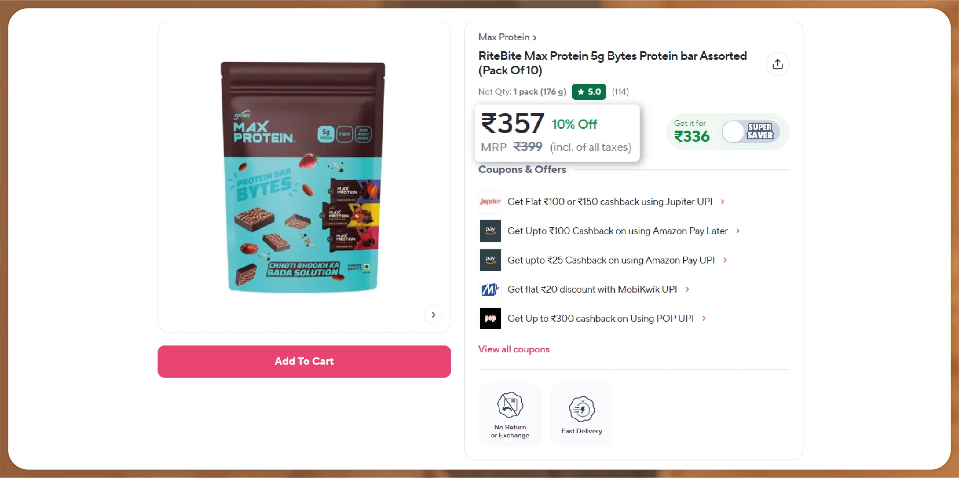
Task: Click the No Return or Exchange badge
Action: pos(510,414)
